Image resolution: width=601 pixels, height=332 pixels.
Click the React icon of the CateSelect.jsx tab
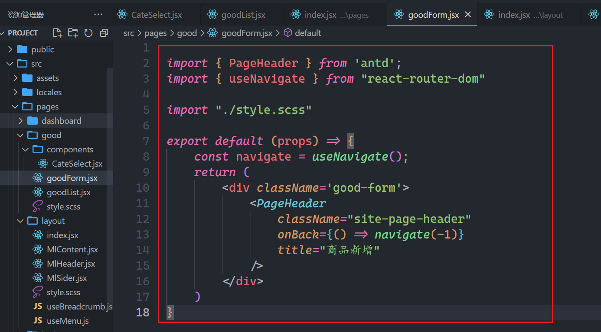click(x=122, y=15)
